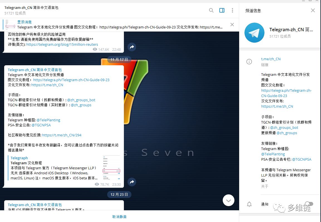Click the channel title in chat header

(31, 8)
